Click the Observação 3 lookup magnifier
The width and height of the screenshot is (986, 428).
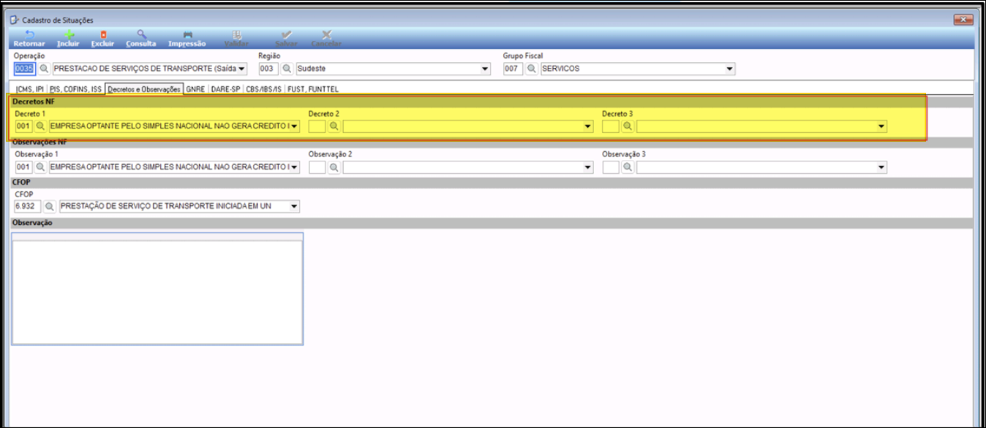(628, 167)
